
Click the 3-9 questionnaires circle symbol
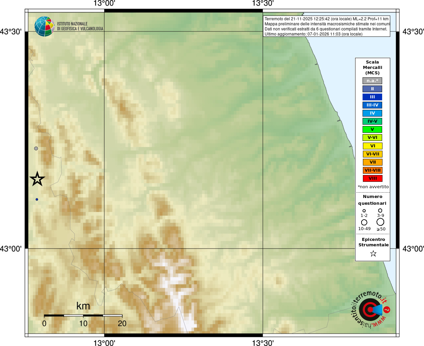[380, 211]
